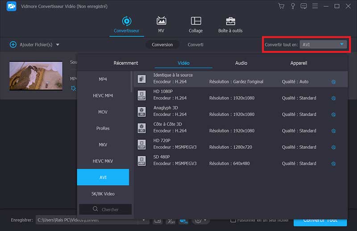Open settings gear for HD 1080P preset
This screenshot has width=357, height=231.
(x=333, y=98)
